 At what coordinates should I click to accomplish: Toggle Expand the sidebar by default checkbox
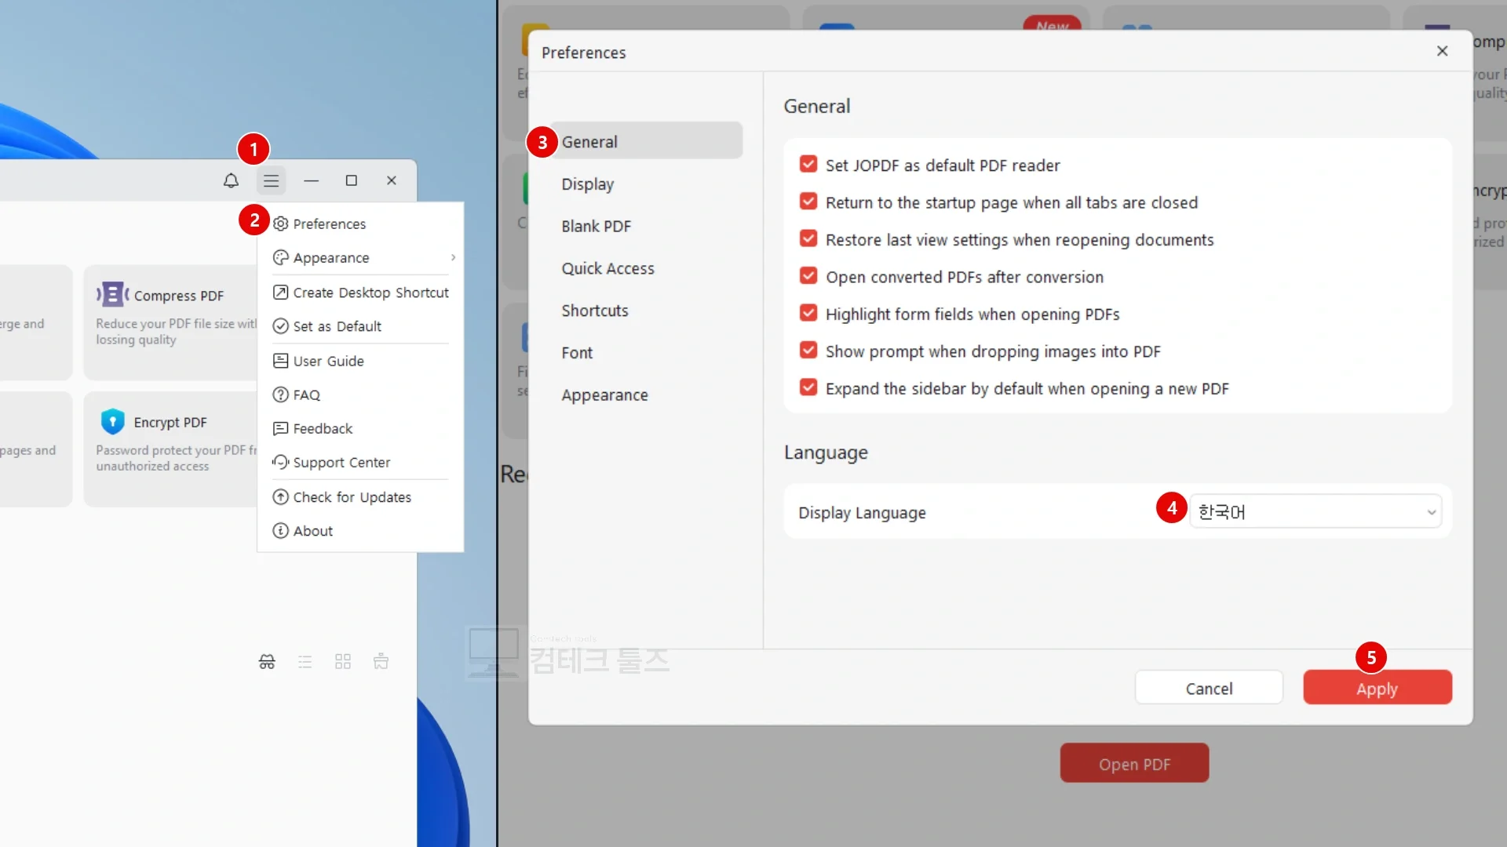[x=808, y=388]
